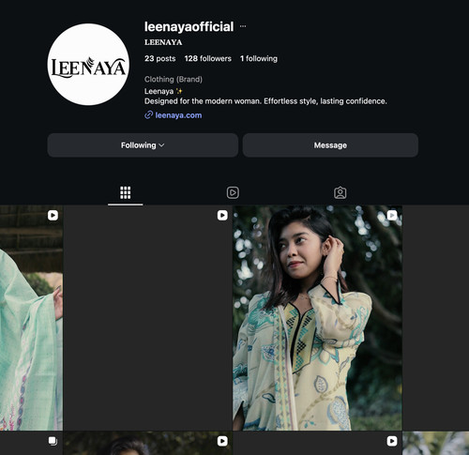Click the reel icon on the mint dupatta post

(x=53, y=215)
